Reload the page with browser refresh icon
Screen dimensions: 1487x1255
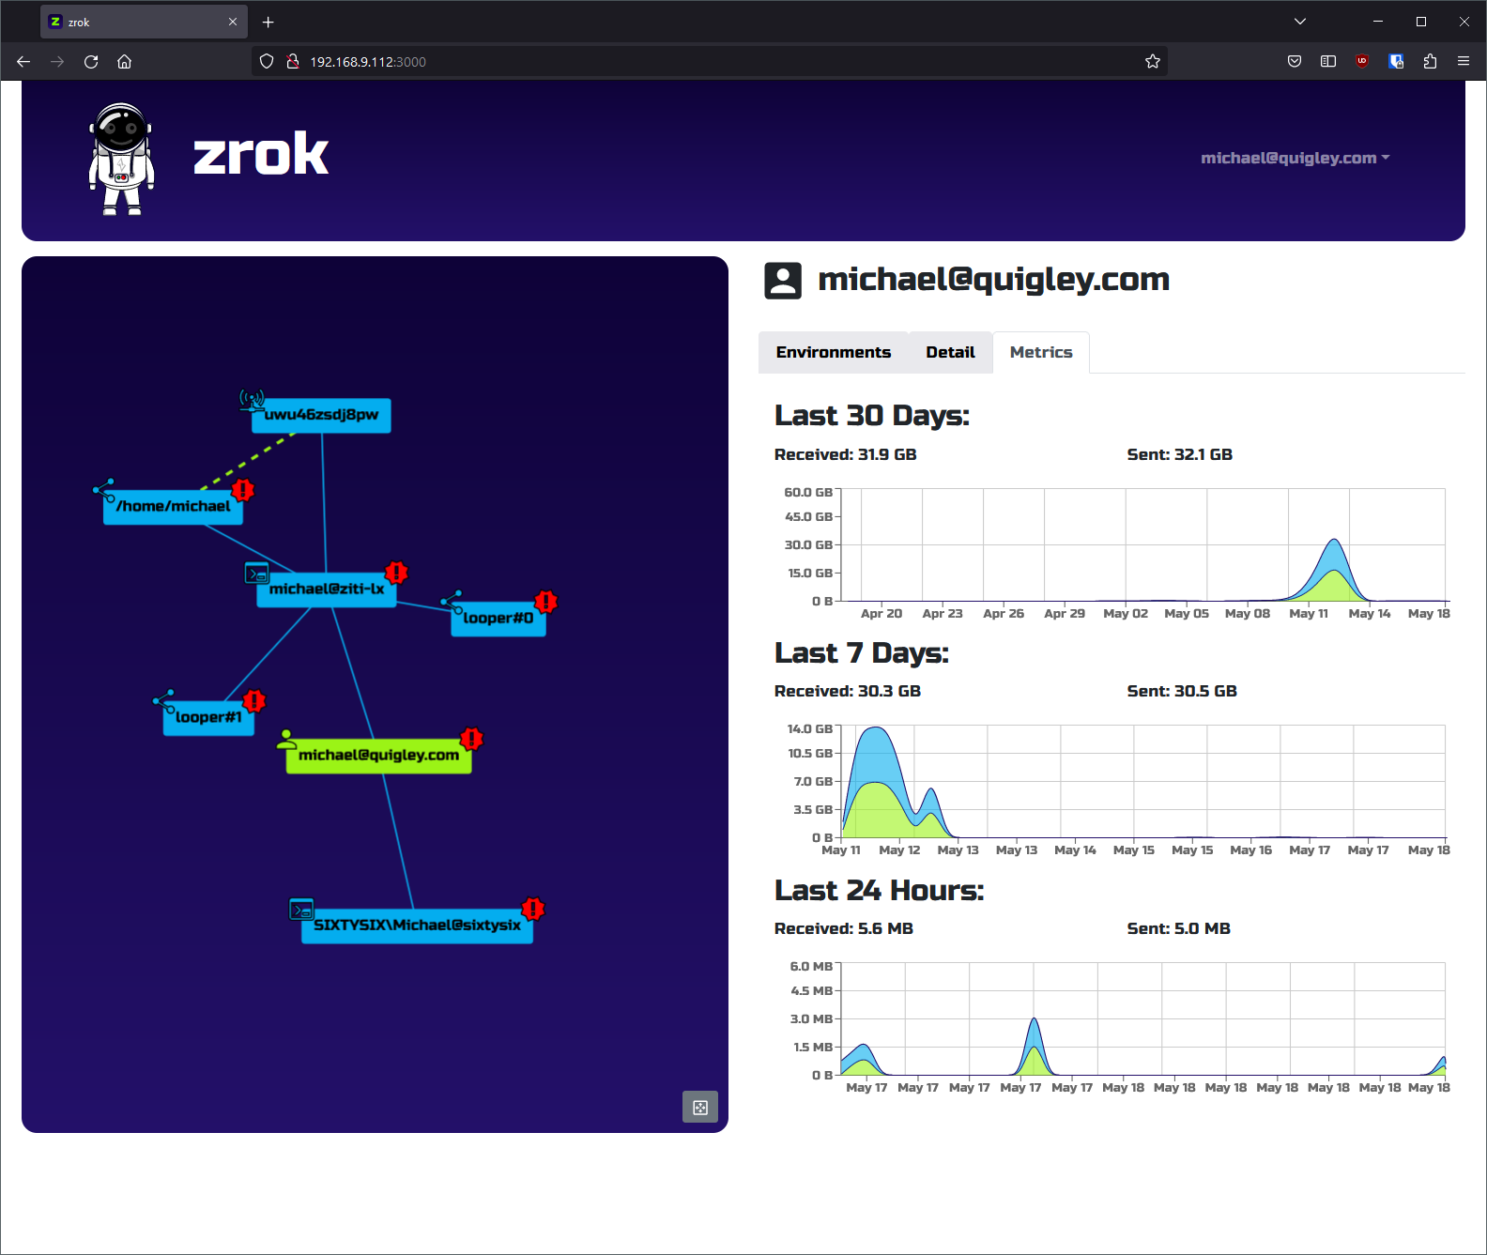tap(91, 62)
